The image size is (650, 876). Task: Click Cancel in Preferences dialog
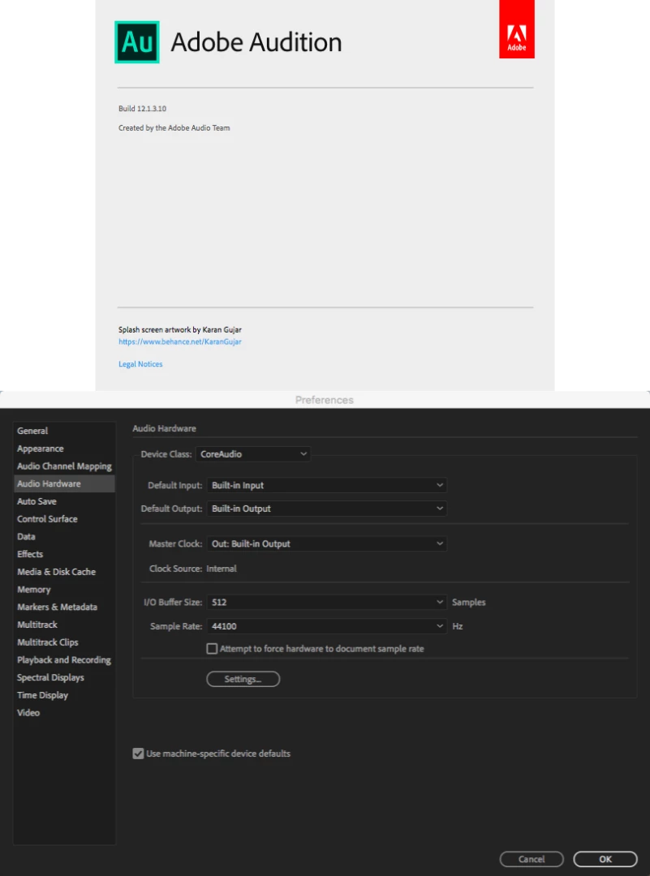[x=532, y=859]
